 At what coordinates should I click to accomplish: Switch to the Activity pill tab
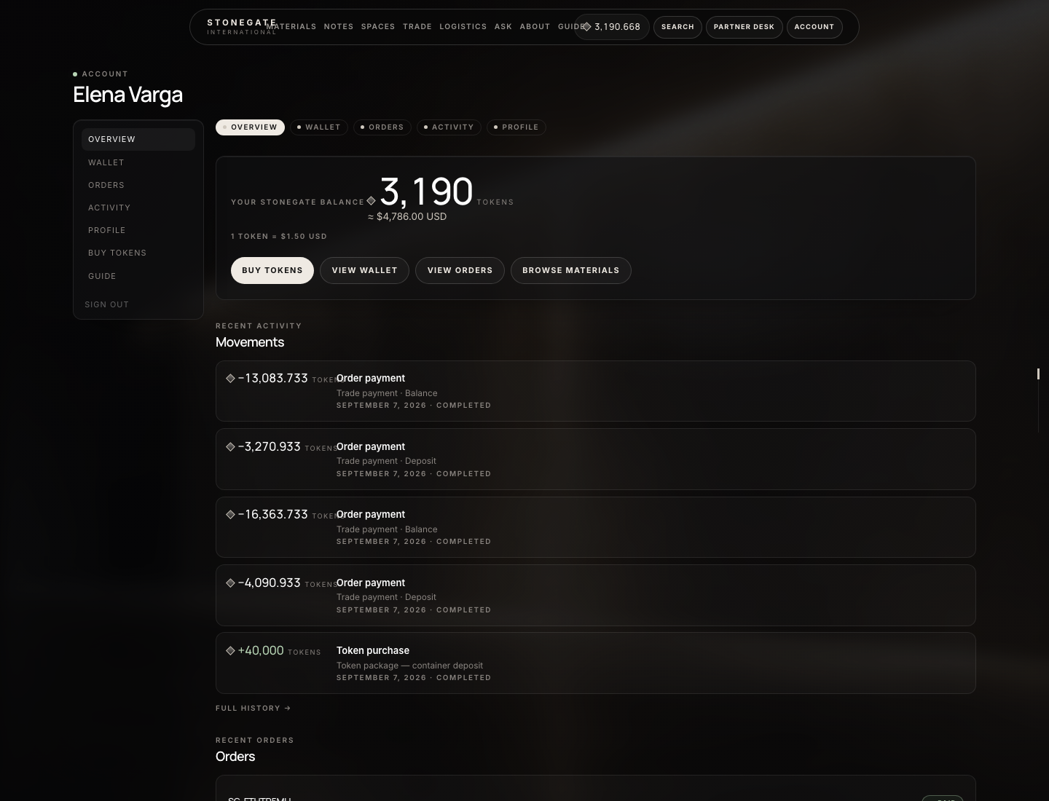[x=449, y=127]
